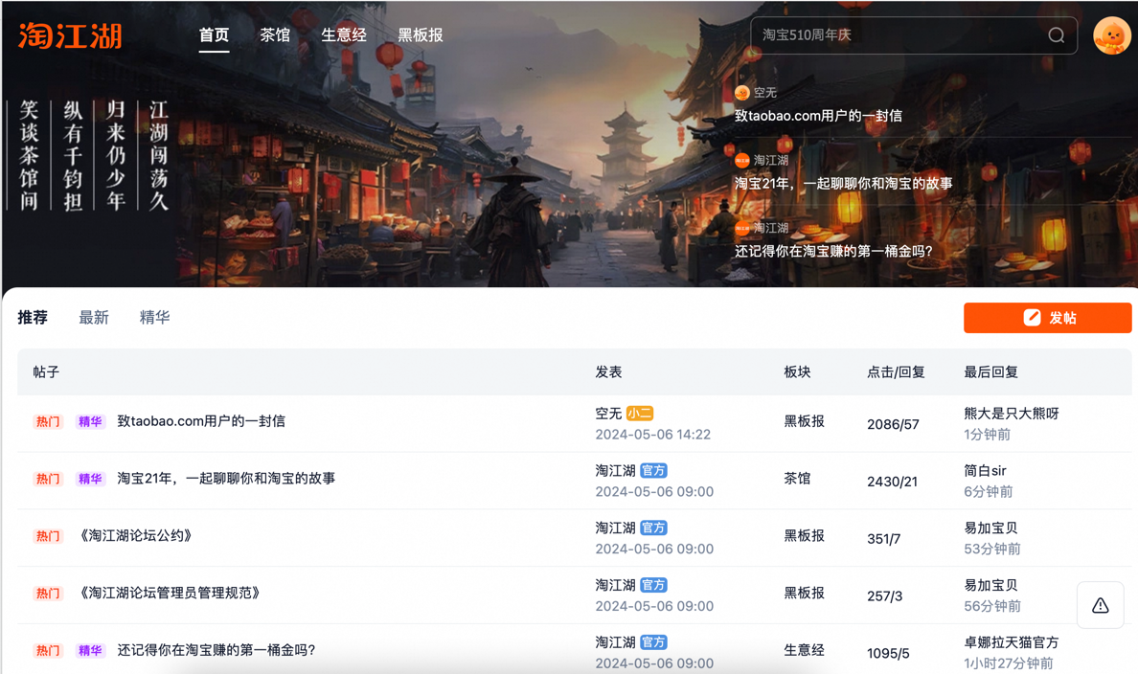Click 黑板报 board in 致taobao.com row
This screenshot has width=1138, height=674.
tap(804, 421)
